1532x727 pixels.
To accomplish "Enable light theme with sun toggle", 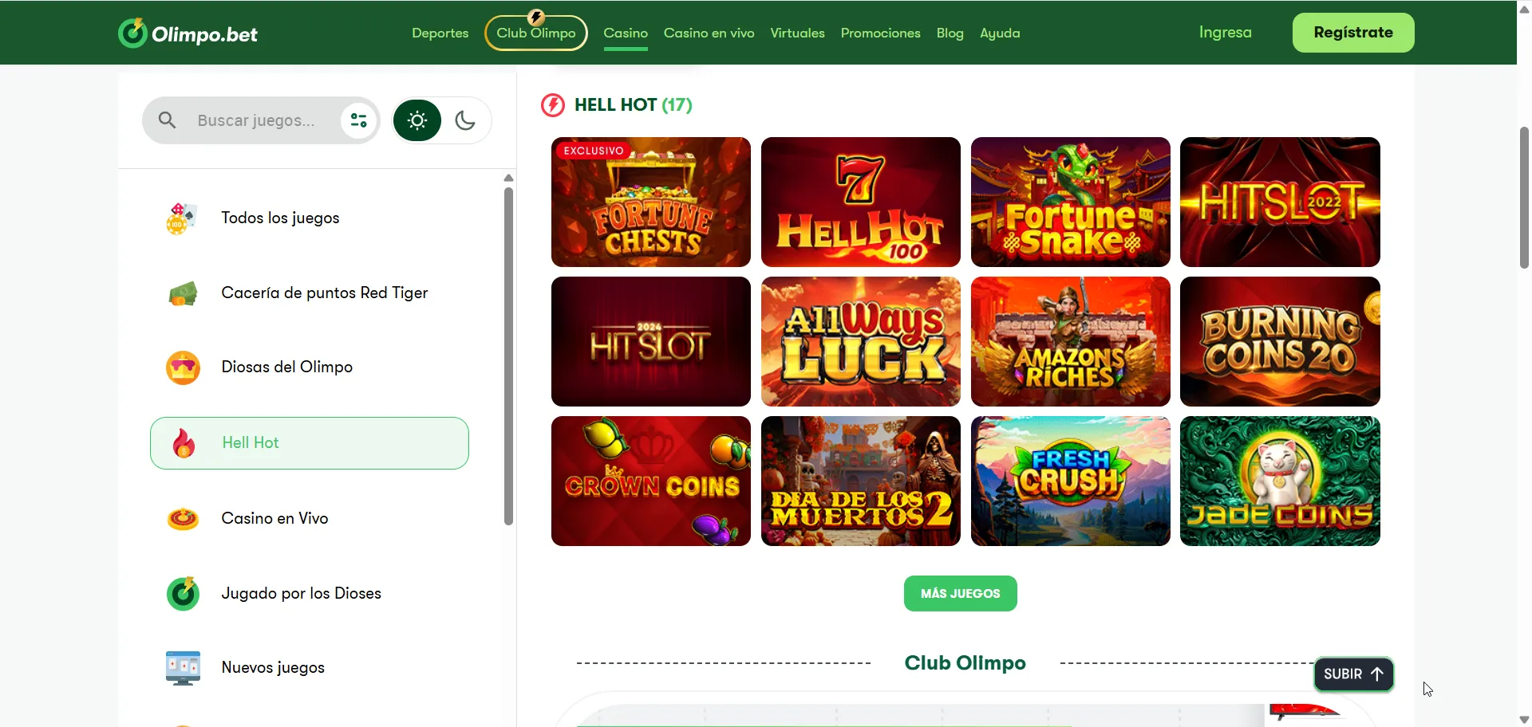I will (417, 120).
